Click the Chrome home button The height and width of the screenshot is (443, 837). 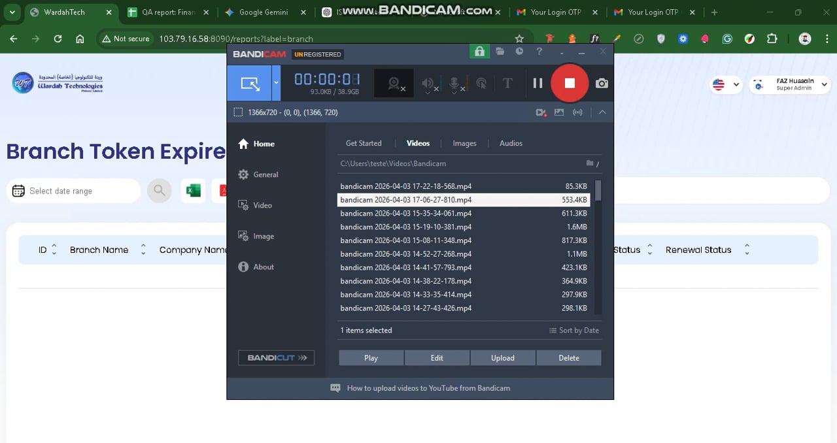point(80,39)
